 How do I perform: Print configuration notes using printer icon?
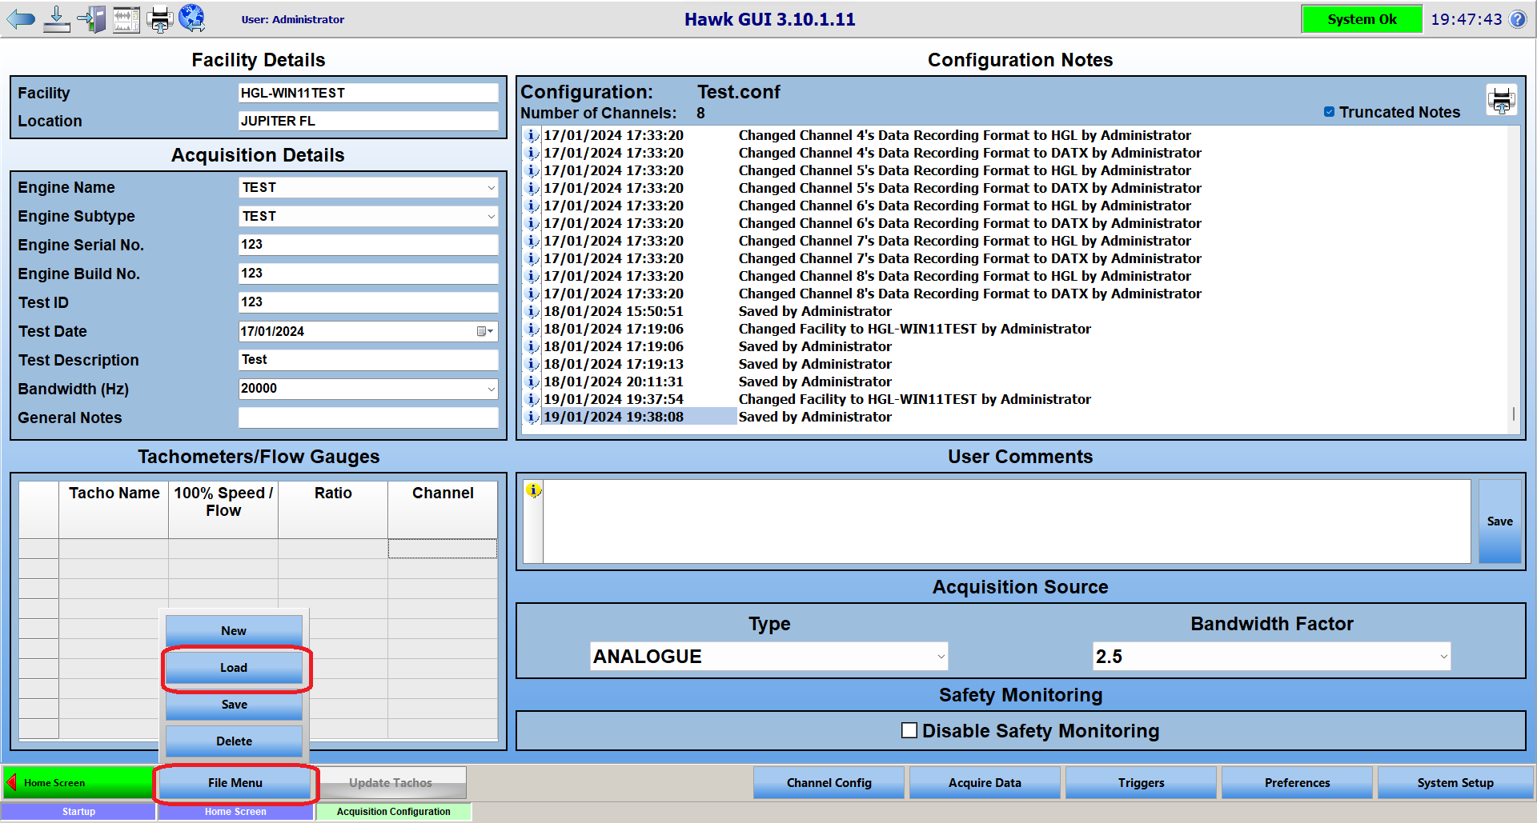[1501, 101]
